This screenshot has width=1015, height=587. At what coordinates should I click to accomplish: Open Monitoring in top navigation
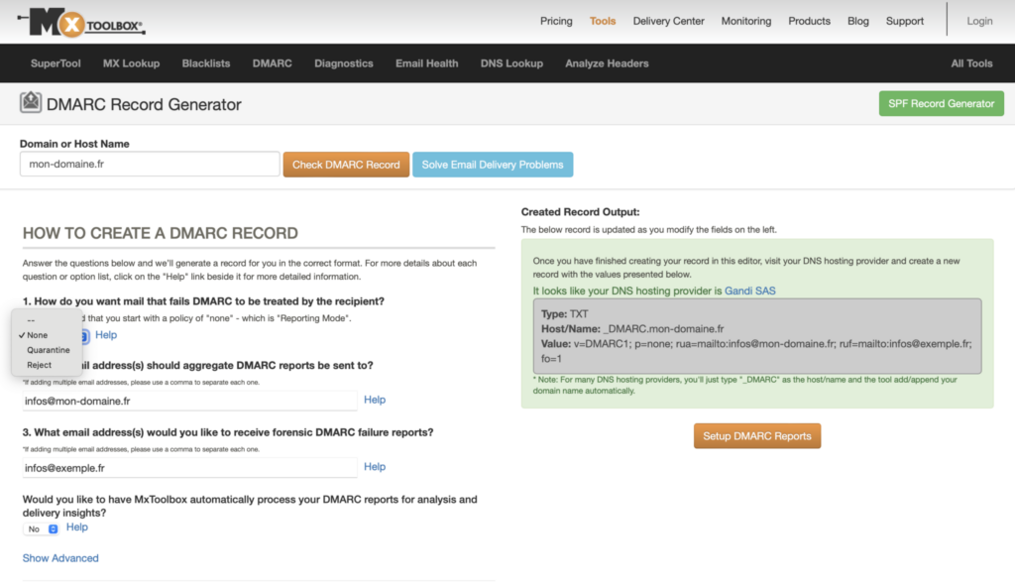(x=745, y=21)
